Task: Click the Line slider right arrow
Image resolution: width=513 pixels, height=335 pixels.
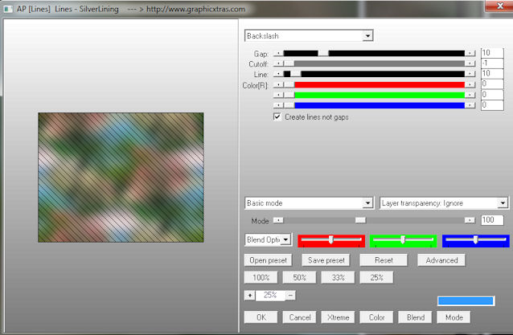Action: coord(470,74)
